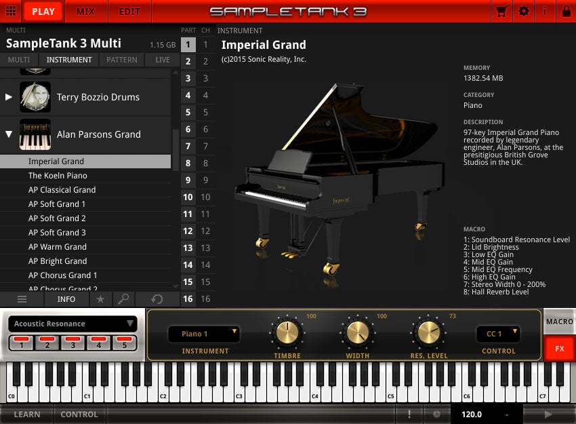Open the instrument list menu icon
Image resolution: width=576 pixels, height=424 pixels.
point(22,298)
